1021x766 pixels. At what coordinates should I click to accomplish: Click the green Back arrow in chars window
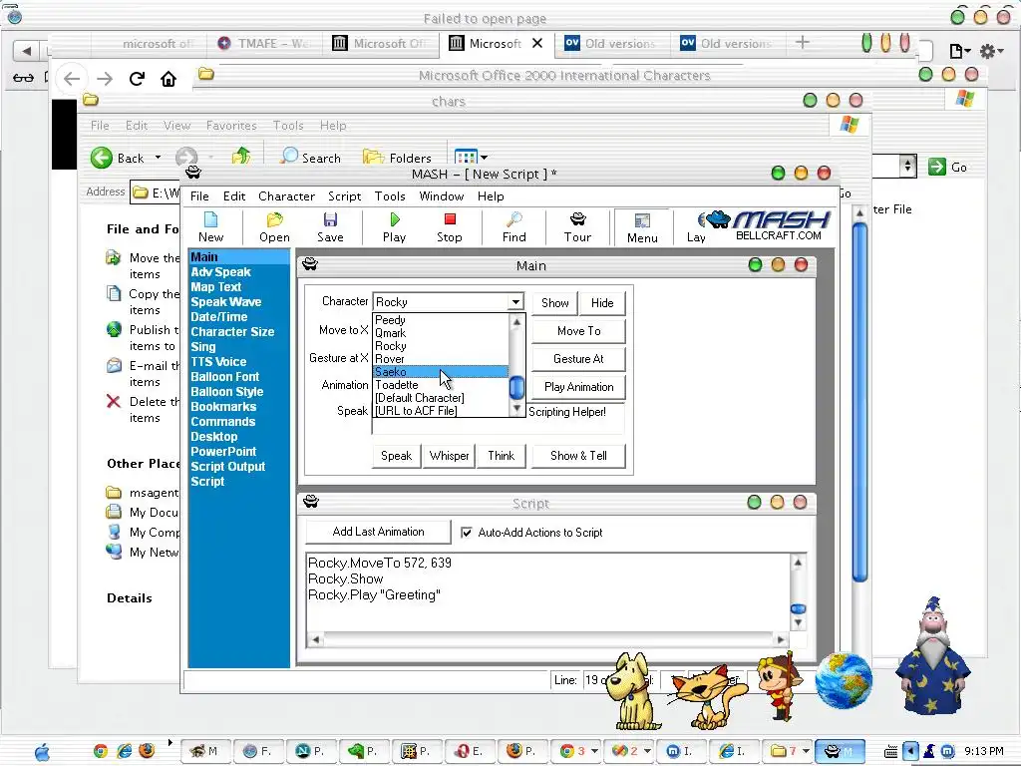coord(101,158)
